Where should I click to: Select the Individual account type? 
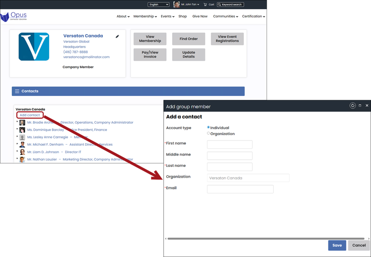pyautogui.click(x=209, y=127)
